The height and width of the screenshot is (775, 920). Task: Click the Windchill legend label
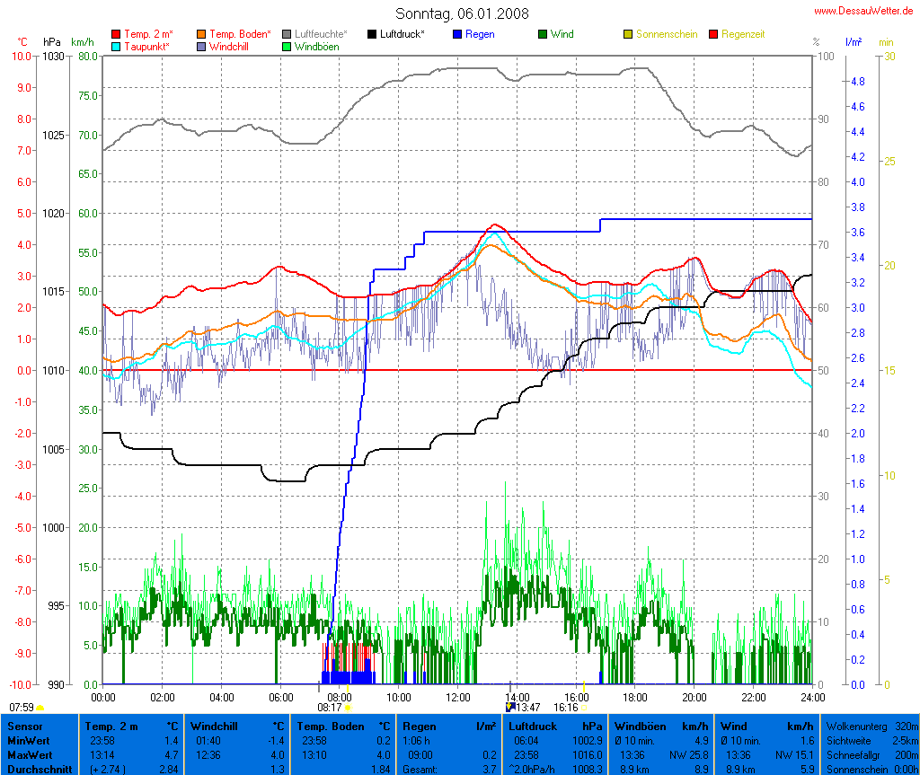tap(228, 46)
